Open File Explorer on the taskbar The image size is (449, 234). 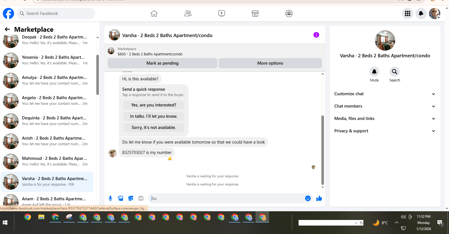(x=41, y=217)
